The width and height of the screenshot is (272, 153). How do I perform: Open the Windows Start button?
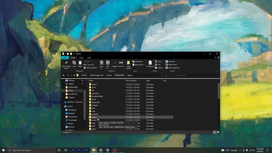(3, 150)
